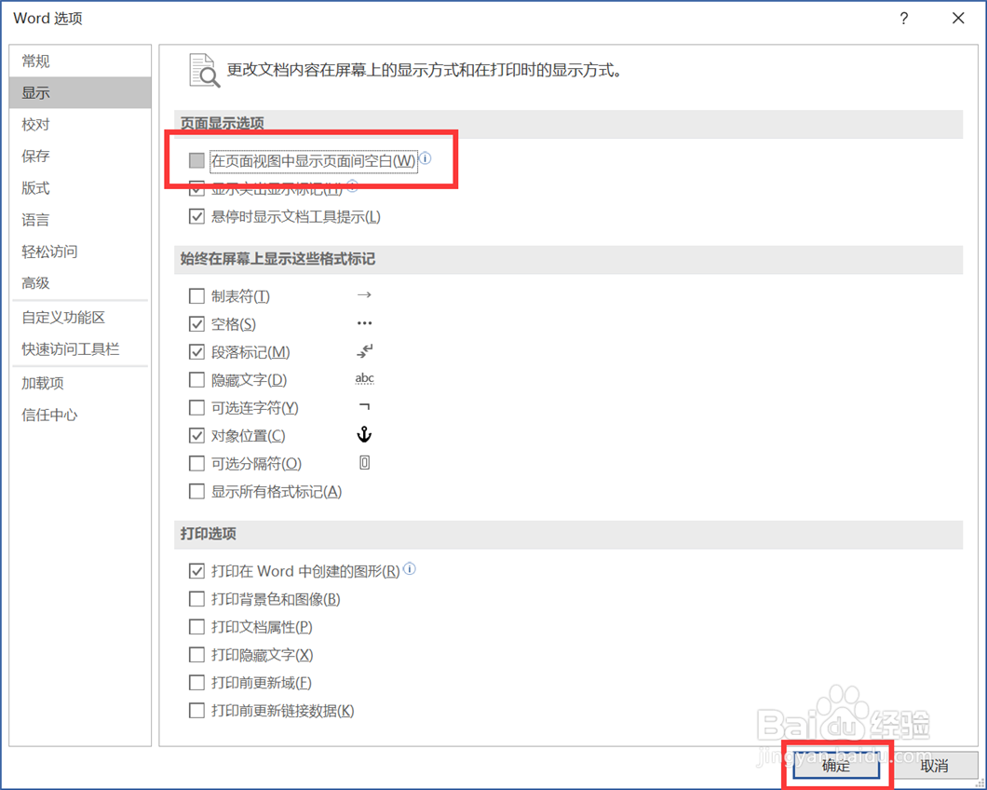Click the optional break symbol icon
The width and height of the screenshot is (987, 790).
(364, 463)
